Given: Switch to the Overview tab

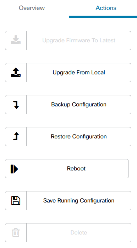Looking at the screenshot, I should (32, 8).
